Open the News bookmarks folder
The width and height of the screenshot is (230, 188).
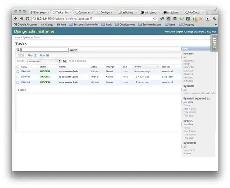(x=170, y=25)
